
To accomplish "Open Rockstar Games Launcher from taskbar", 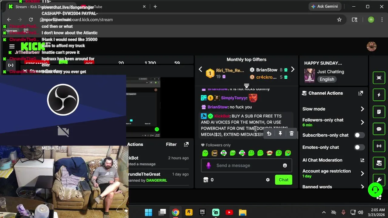I will click(x=189, y=212).
